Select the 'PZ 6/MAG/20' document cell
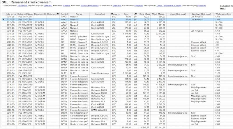Image resolution: width=233 pixels, height=129 pixels. 25,96
